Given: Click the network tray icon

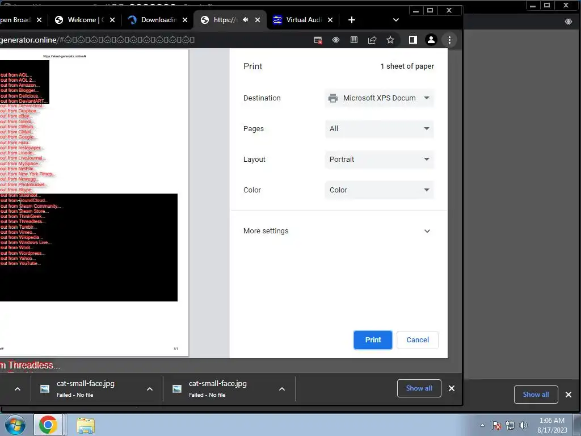Looking at the screenshot, I should pos(510,425).
